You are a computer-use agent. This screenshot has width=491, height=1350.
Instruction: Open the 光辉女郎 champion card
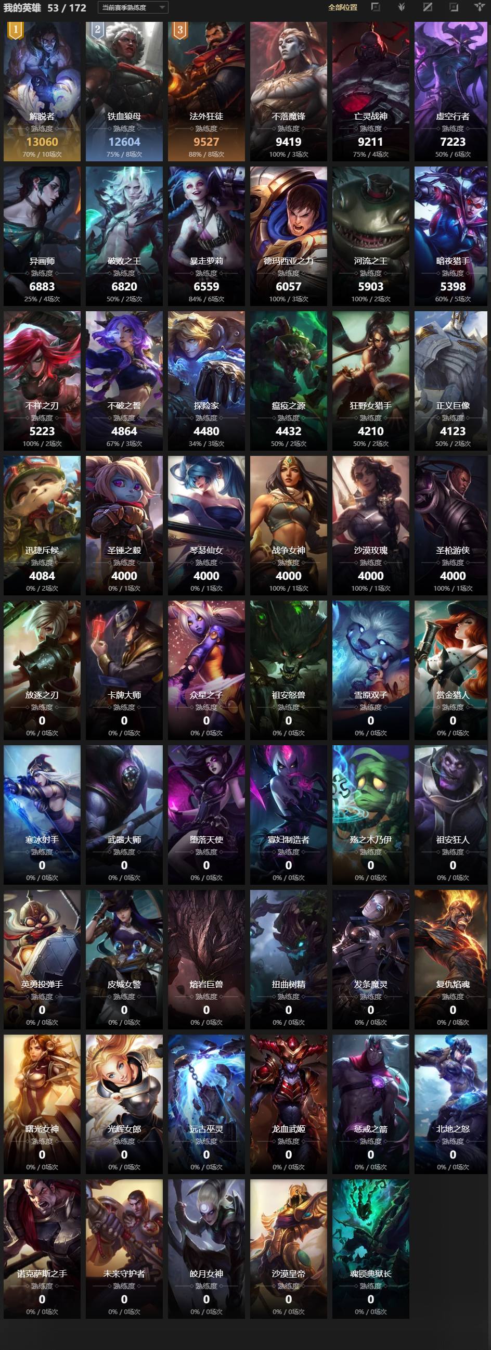124,1104
